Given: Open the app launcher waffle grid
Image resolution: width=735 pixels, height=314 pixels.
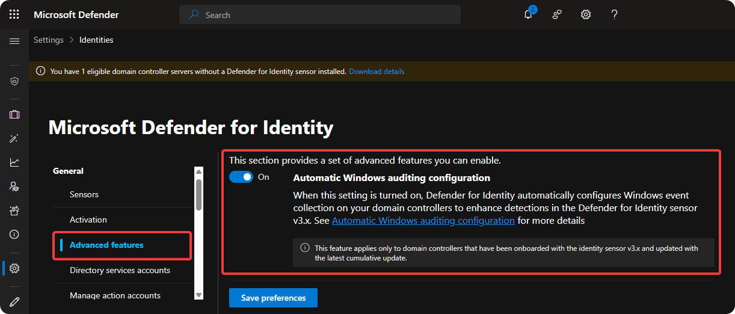Looking at the screenshot, I should click(14, 14).
